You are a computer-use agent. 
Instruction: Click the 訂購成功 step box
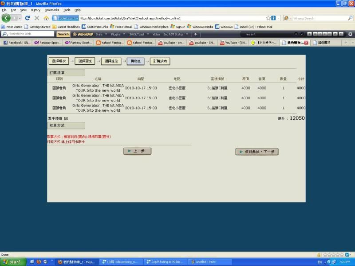(160, 61)
